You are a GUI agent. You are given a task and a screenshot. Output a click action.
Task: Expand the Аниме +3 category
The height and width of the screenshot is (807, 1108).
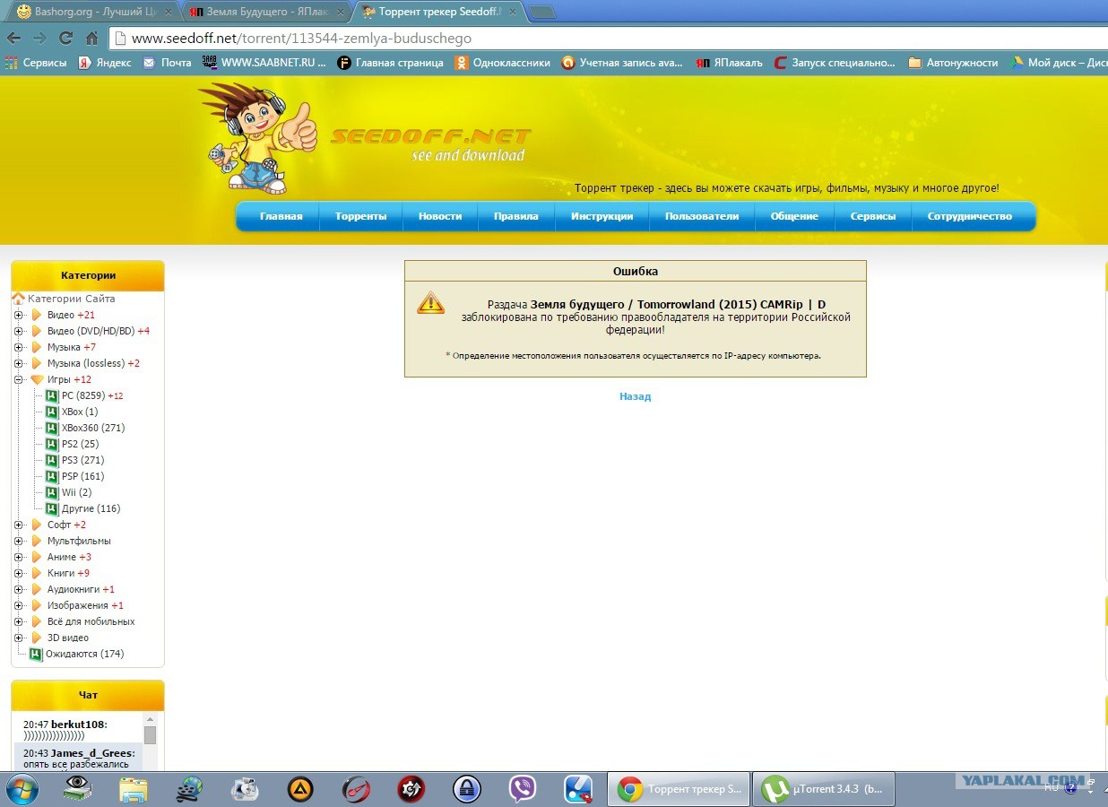pyautogui.click(x=18, y=557)
